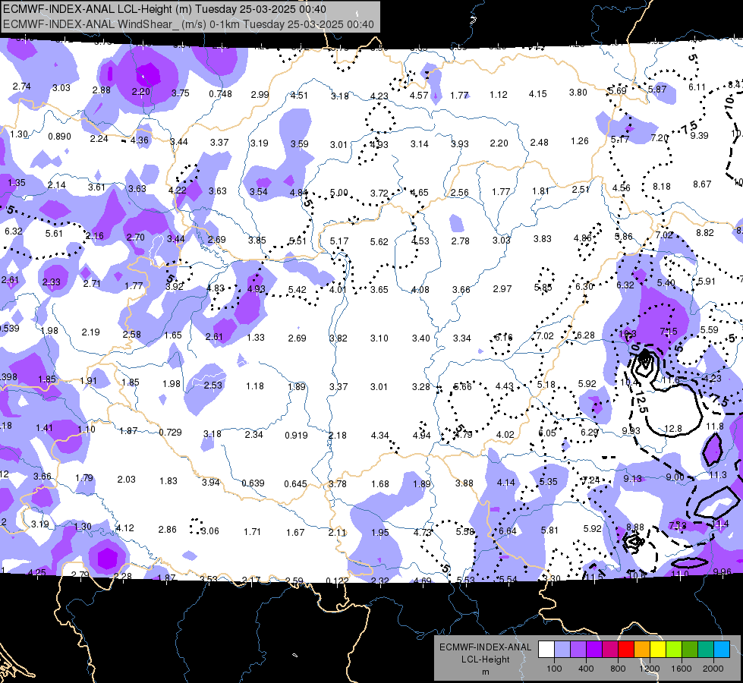Click the legend tick label 1200

(x=650, y=669)
